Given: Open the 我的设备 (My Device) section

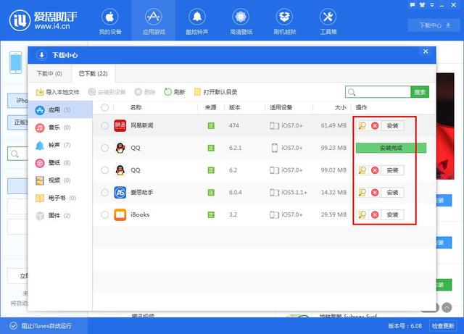Looking at the screenshot, I should (x=109, y=22).
